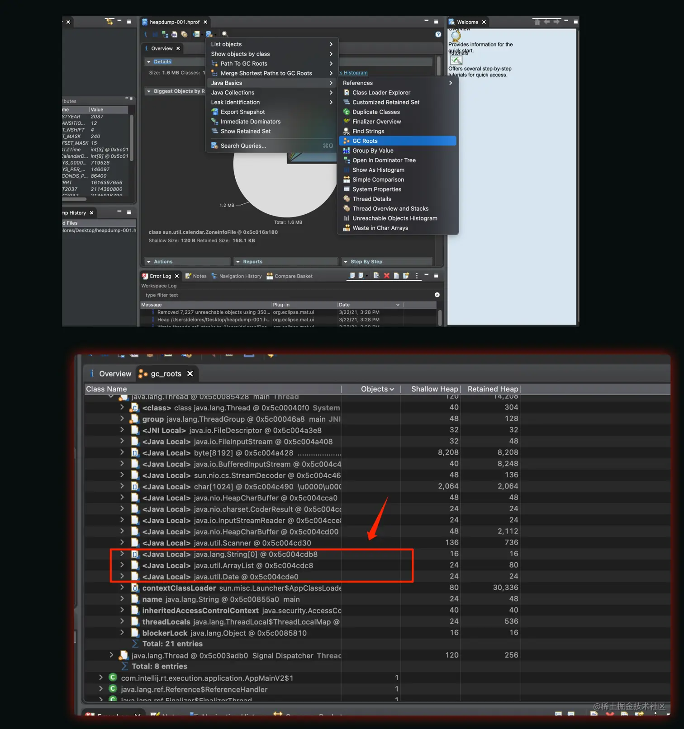The width and height of the screenshot is (684, 729).
Task: Open the Leak Identification submenu
Action: click(271, 103)
